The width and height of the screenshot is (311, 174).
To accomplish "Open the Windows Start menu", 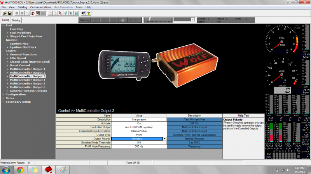I will [x=6, y=170].
